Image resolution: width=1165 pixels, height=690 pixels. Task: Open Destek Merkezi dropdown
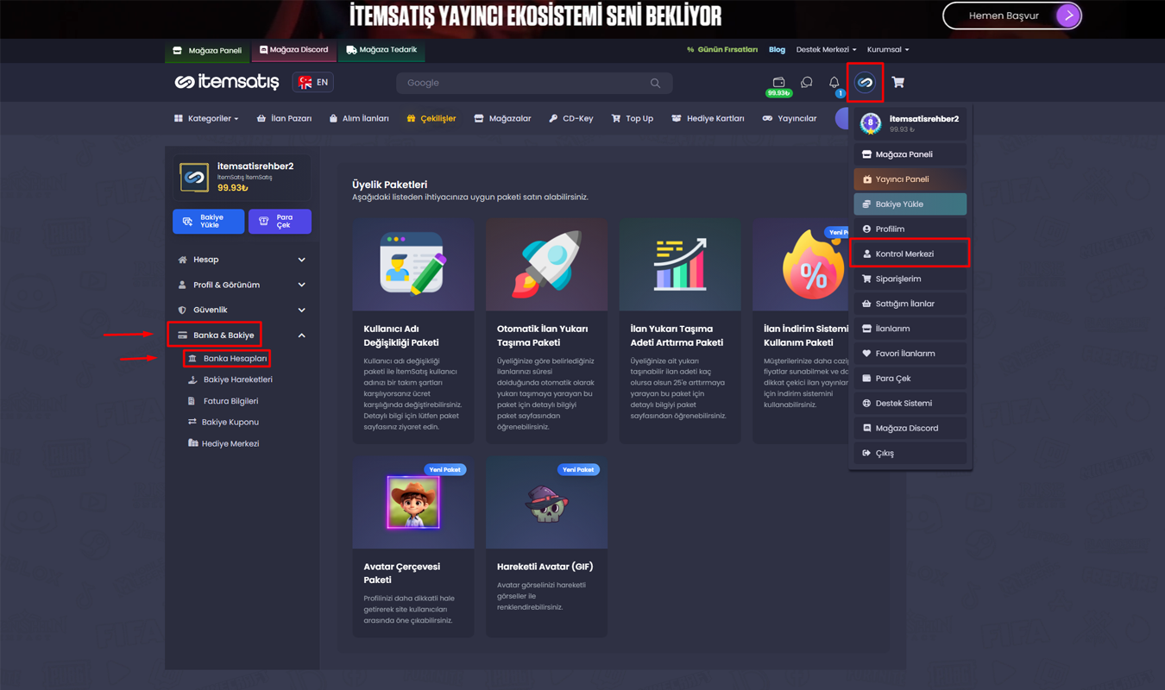tap(826, 50)
